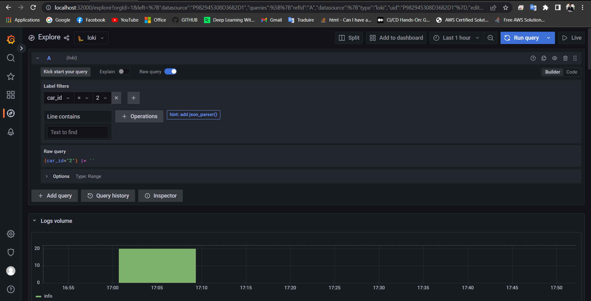Open the Configuration gear icon
This screenshot has height=301, width=591.
tap(10, 234)
